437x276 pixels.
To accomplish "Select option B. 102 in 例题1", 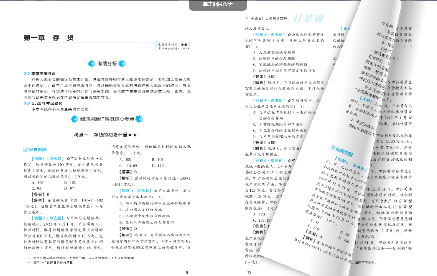I will [x=69, y=183].
